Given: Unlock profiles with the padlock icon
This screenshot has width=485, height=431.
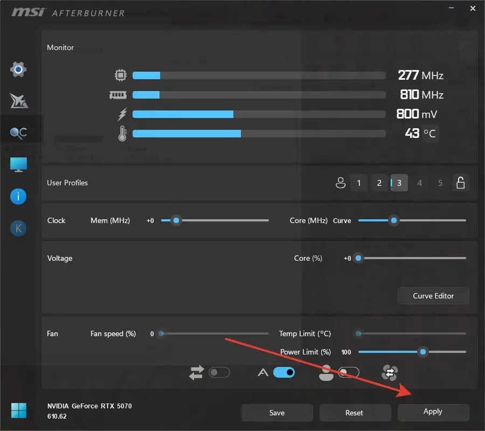Looking at the screenshot, I should (461, 183).
